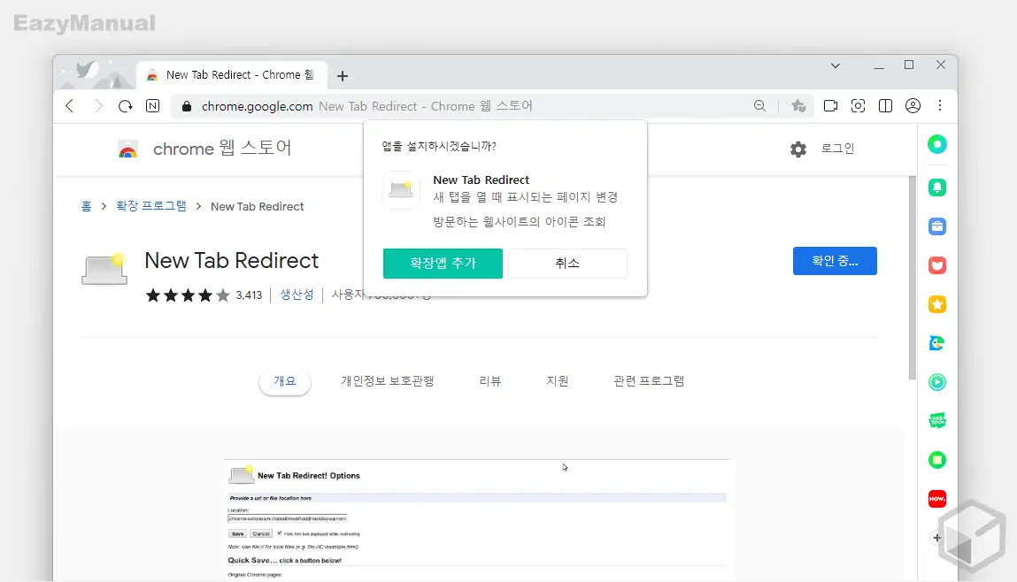Click 생산성 category link
1017x582 pixels.
297,295
